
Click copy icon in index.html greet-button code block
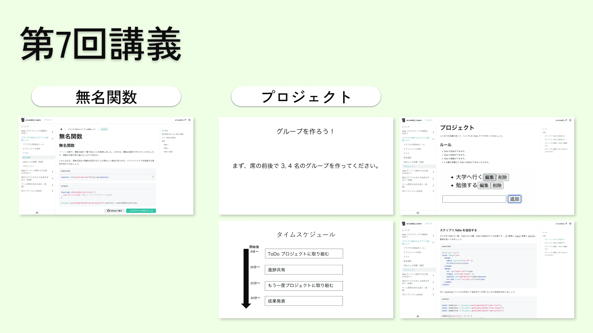click(153, 177)
